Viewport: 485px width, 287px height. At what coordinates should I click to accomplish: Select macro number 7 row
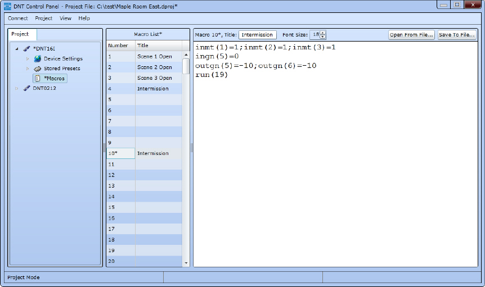(x=144, y=121)
